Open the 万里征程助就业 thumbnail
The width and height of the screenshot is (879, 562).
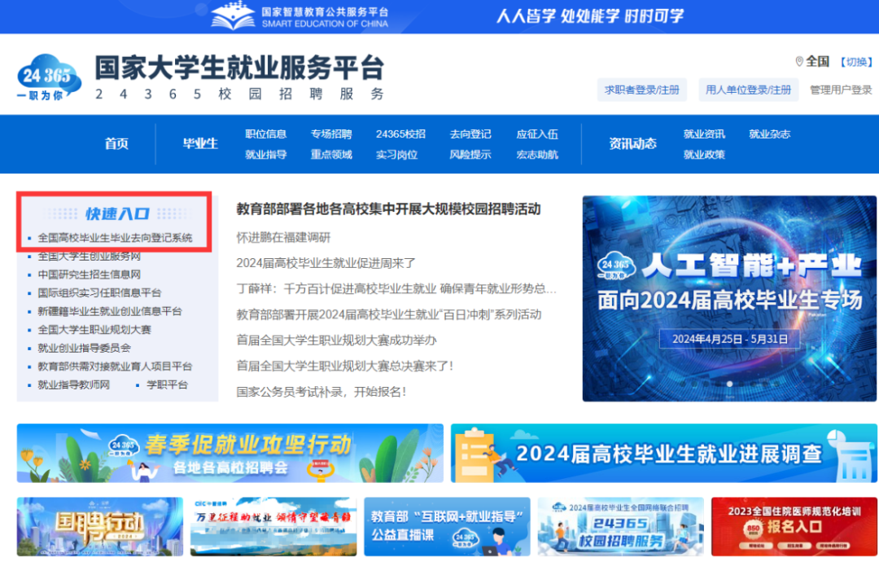pos(273,527)
